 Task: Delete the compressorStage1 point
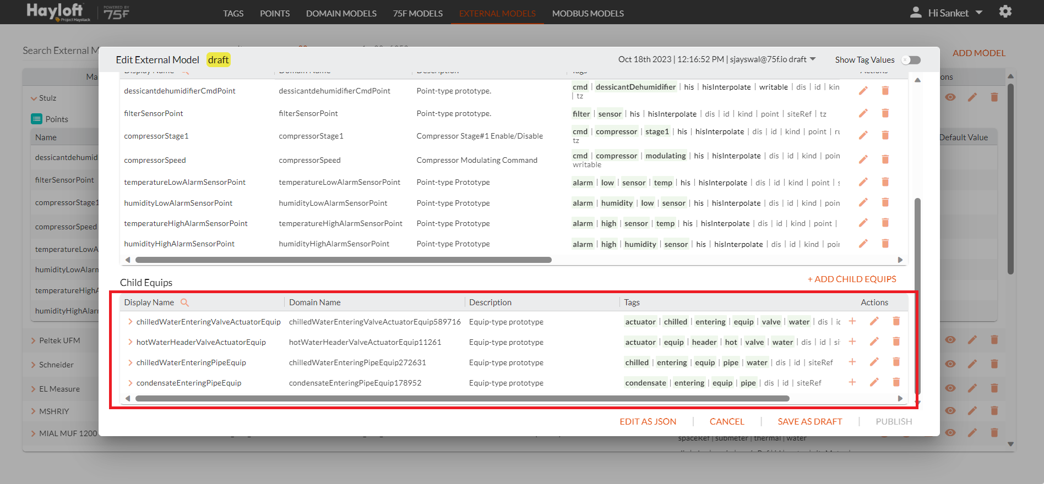click(885, 135)
